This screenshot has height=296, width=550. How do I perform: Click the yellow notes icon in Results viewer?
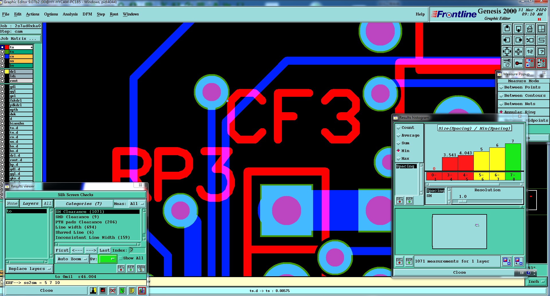132,291
